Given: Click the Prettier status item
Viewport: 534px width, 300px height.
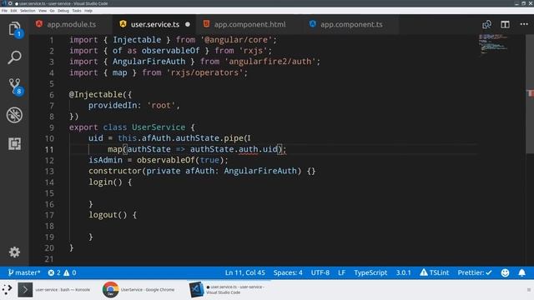Looking at the screenshot, I should [475, 272].
